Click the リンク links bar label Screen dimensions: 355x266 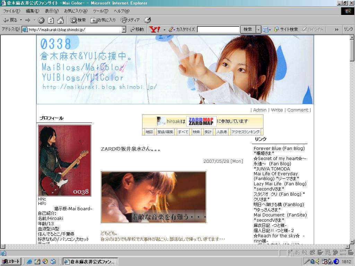coord(348,29)
